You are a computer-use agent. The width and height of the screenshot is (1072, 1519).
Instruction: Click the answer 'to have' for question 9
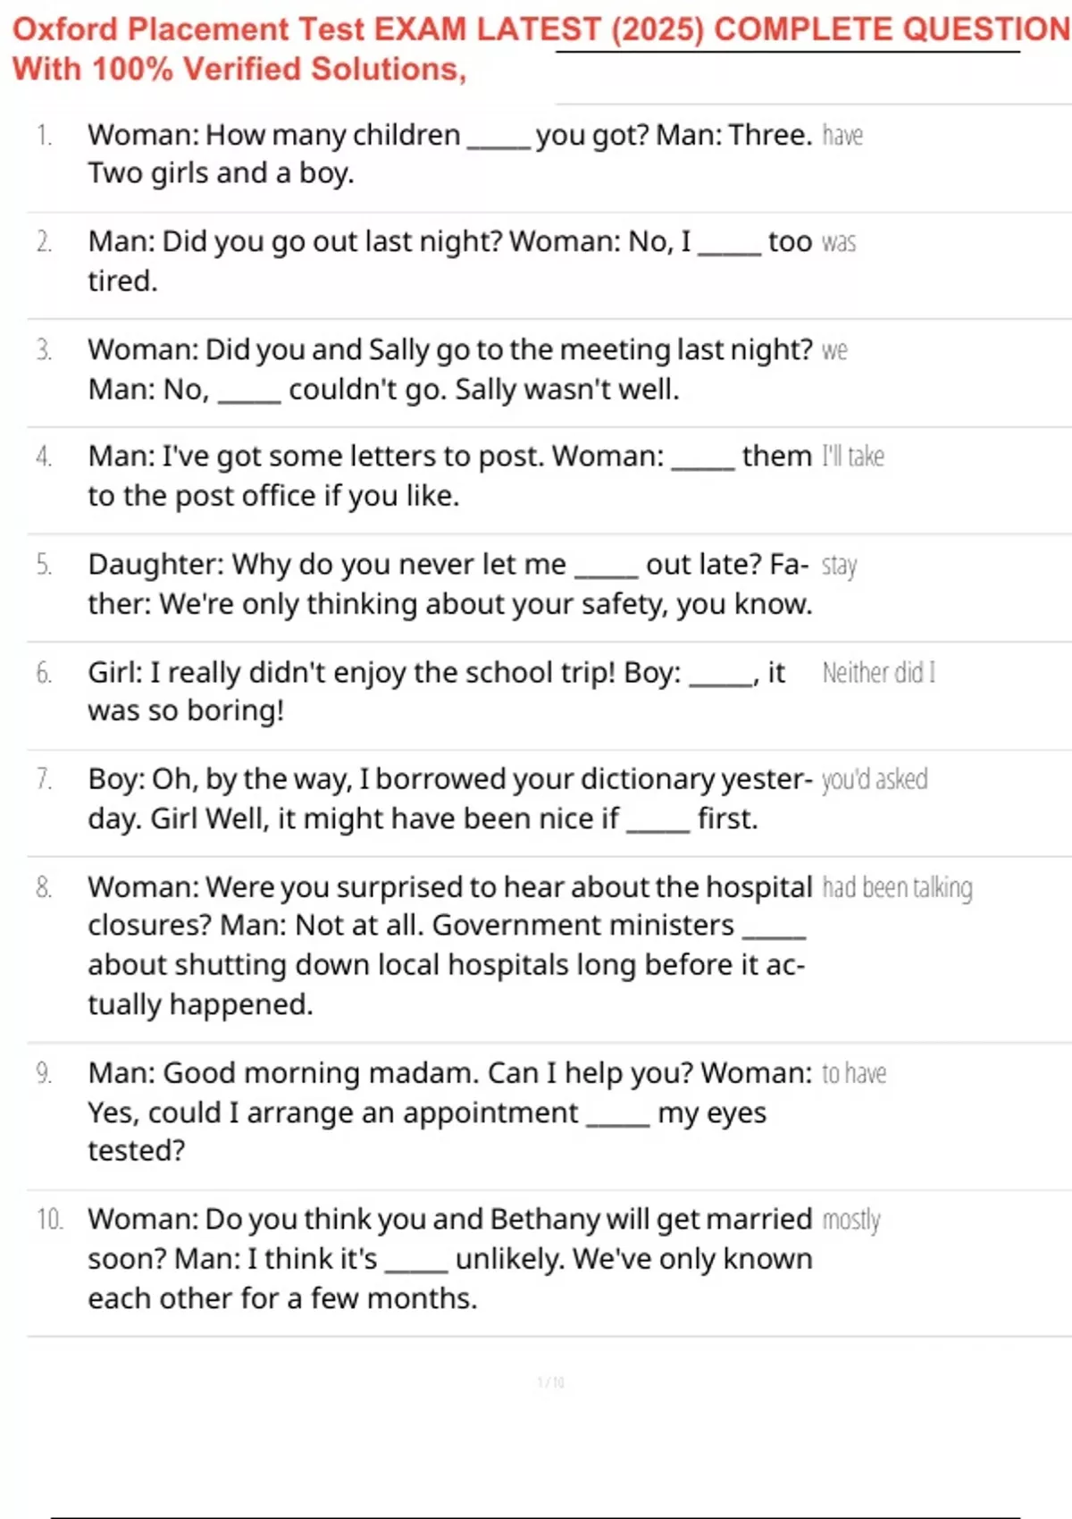(854, 1073)
